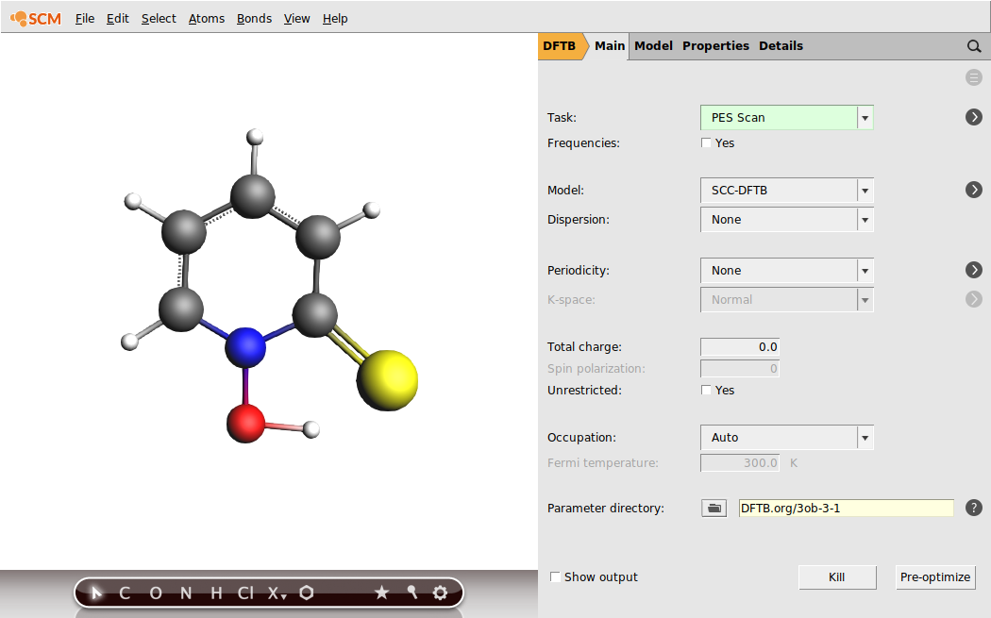Select the blue nitrogen atom
991x618 pixels.
245,347
